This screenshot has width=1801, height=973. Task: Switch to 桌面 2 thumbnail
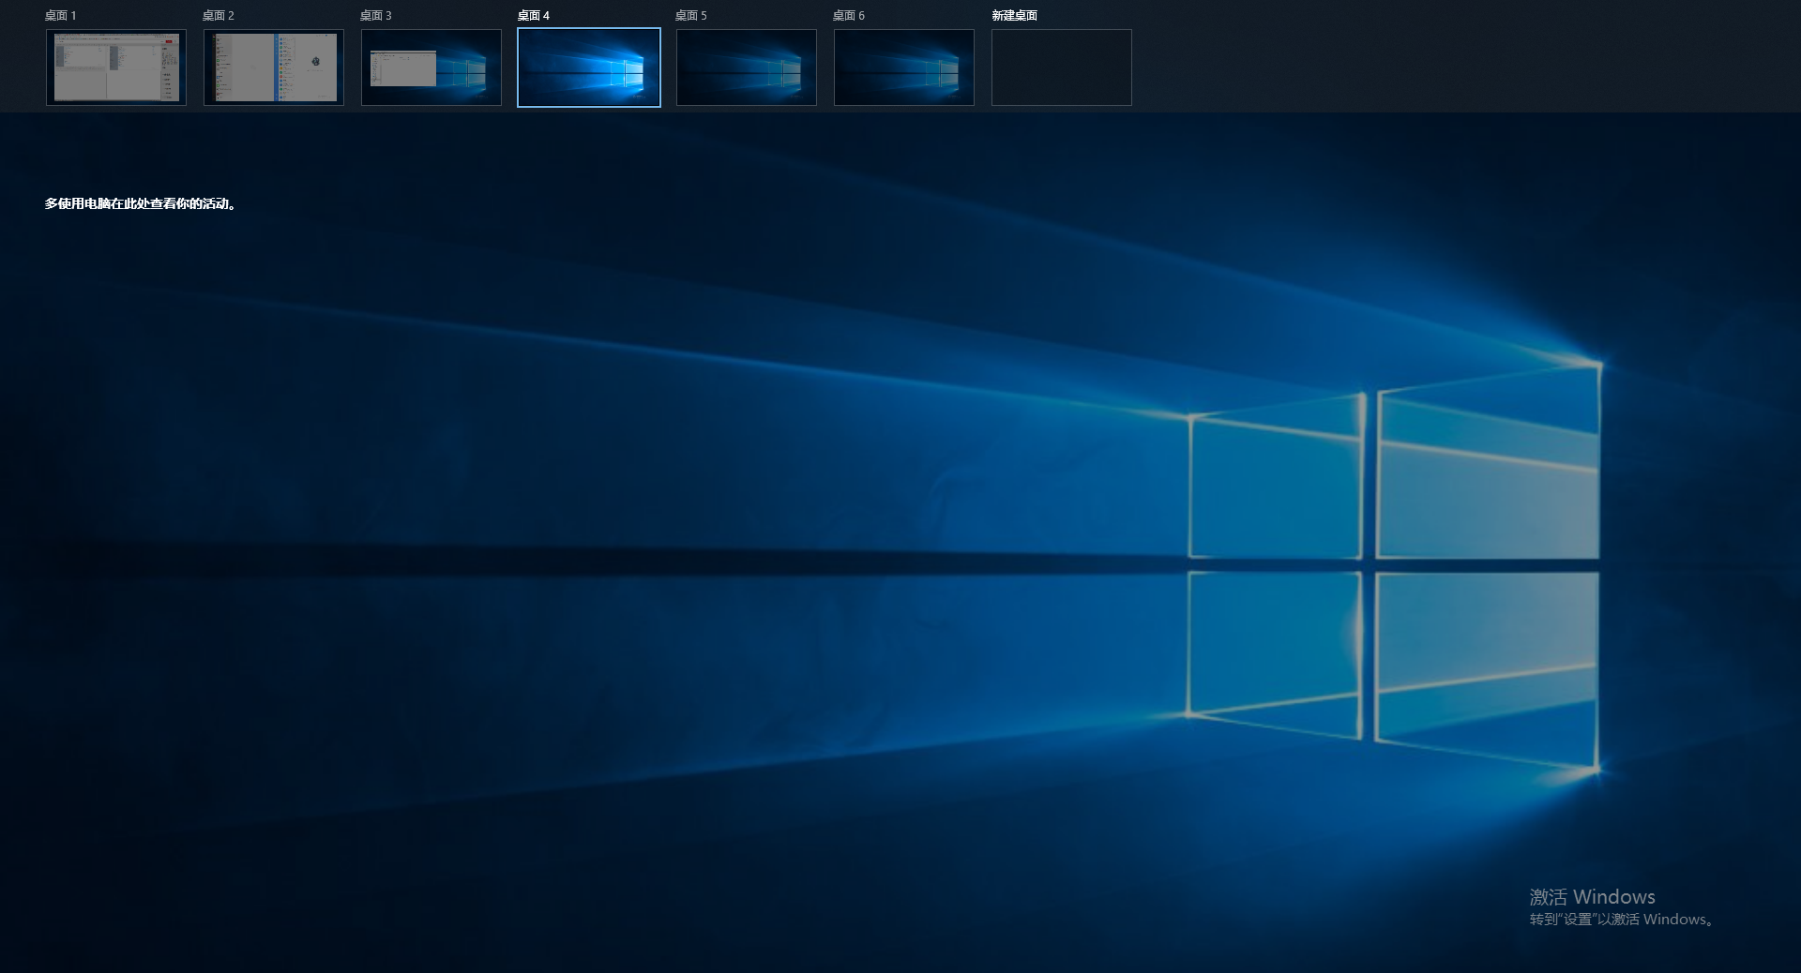click(274, 67)
